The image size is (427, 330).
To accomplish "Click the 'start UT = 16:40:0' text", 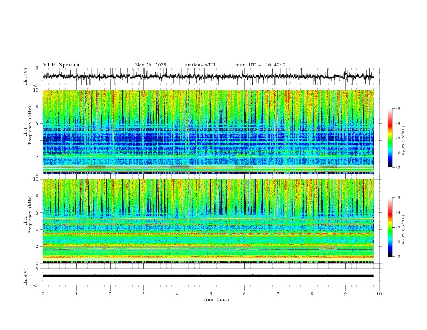I will click(x=260, y=65).
